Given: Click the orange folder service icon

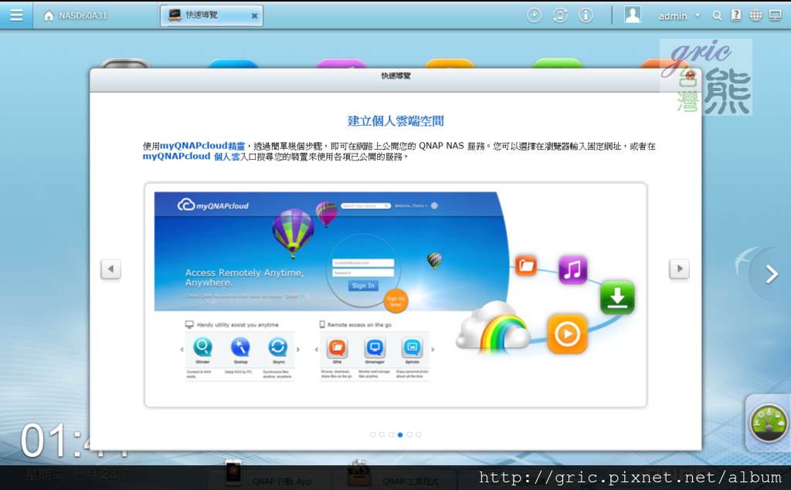Looking at the screenshot, I should click(525, 265).
